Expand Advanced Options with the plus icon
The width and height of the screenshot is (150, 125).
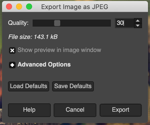(12, 65)
